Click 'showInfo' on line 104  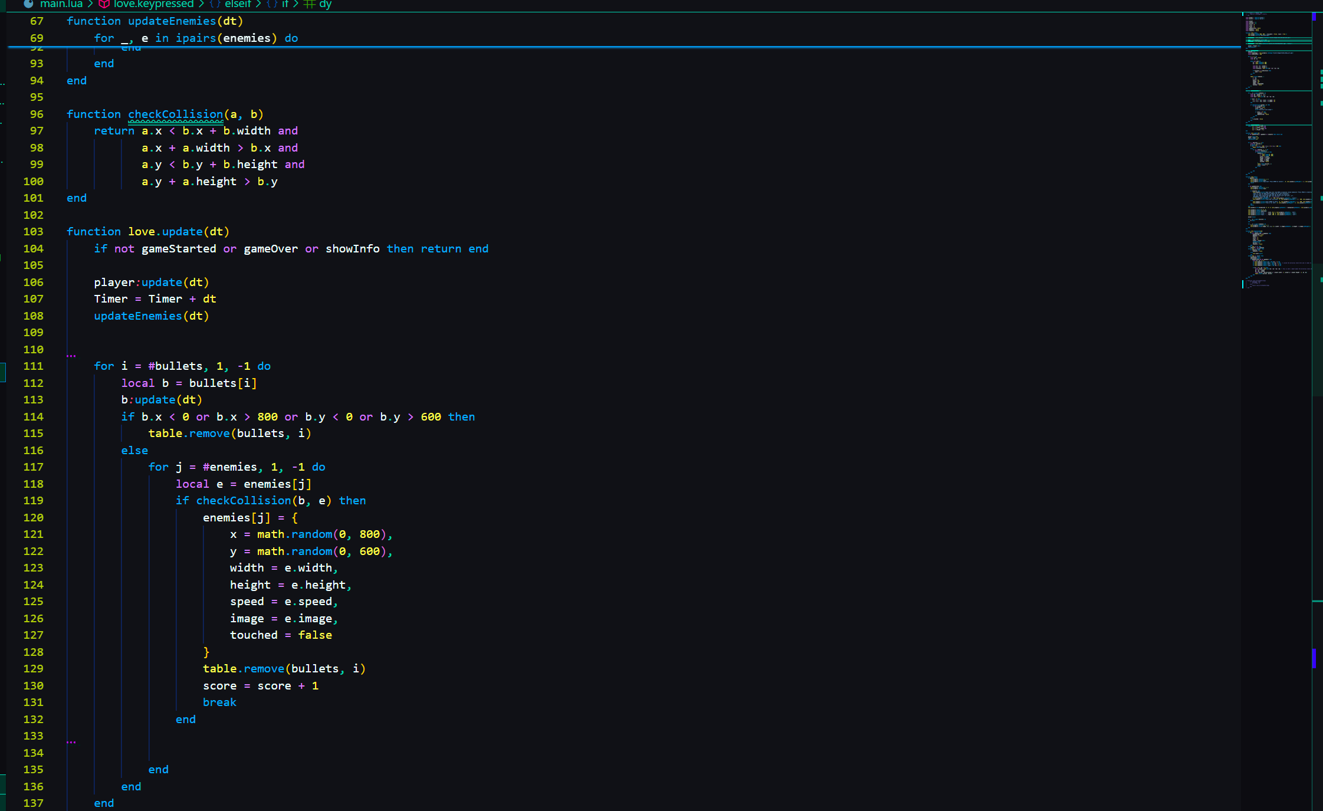(x=353, y=249)
